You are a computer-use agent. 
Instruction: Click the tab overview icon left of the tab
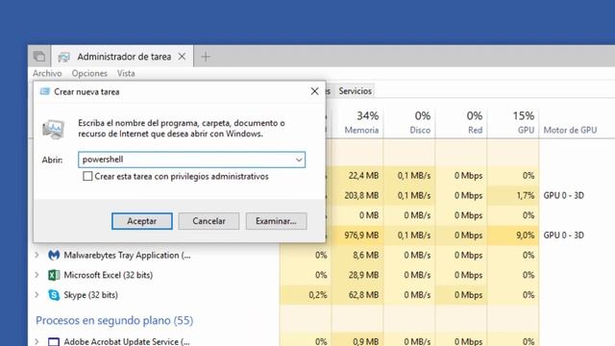click(x=39, y=57)
